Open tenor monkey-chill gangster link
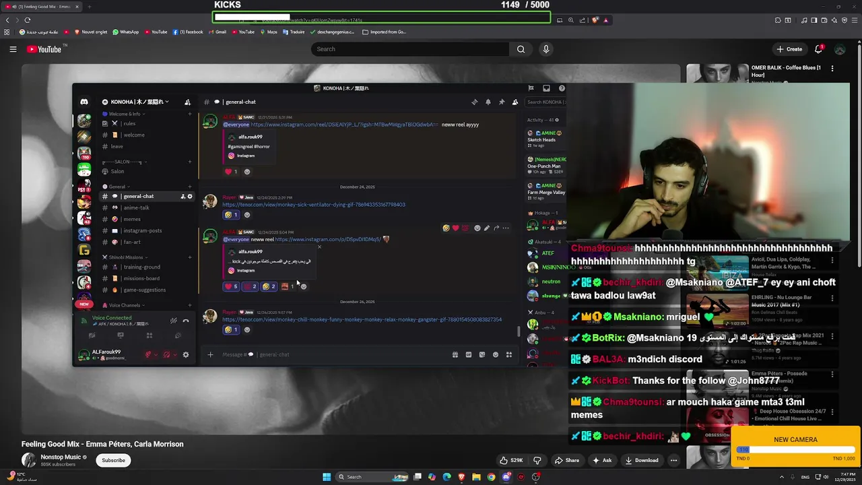This screenshot has height=485, width=862. (362, 319)
